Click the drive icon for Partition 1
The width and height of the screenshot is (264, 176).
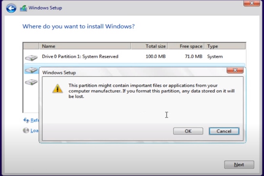tap(31, 57)
